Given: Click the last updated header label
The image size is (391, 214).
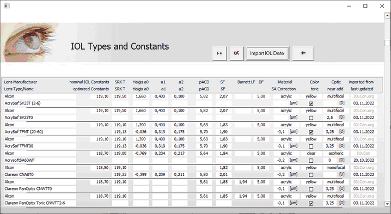Looking at the screenshot, I should (x=362, y=89).
